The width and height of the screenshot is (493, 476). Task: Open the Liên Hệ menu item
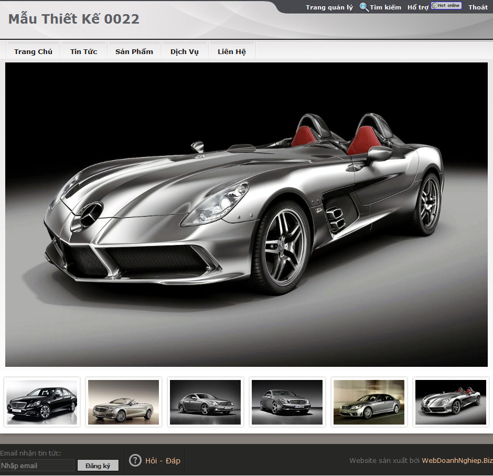coord(232,51)
